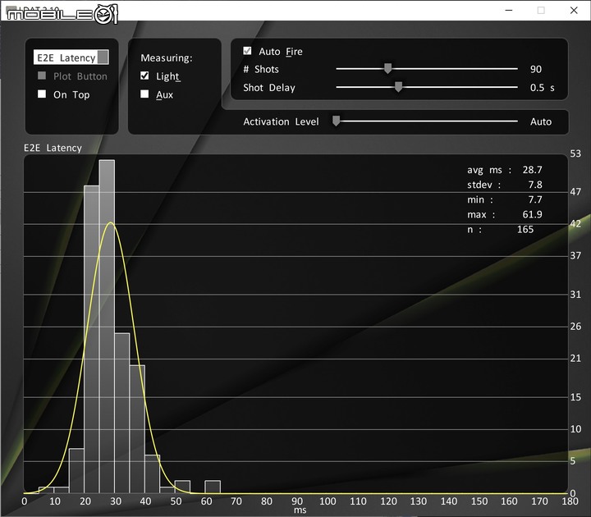Open the E2E Latency mode dropdown

(x=71, y=57)
